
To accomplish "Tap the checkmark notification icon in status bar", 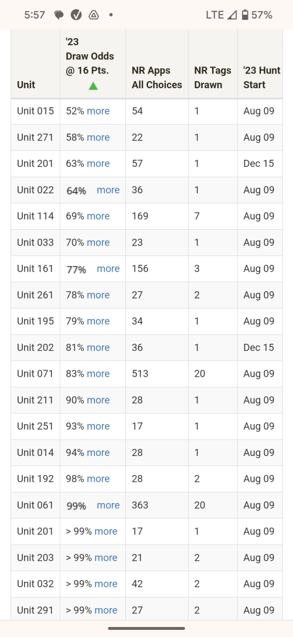I will click(x=76, y=15).
